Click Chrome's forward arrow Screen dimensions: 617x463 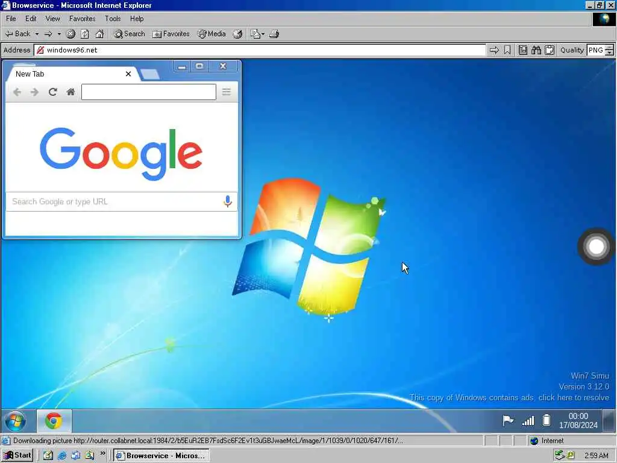coord(34,92)
